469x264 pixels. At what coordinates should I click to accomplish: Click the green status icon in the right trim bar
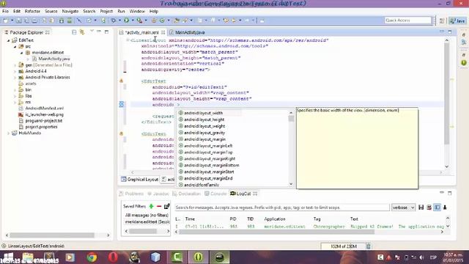[464, 62]
